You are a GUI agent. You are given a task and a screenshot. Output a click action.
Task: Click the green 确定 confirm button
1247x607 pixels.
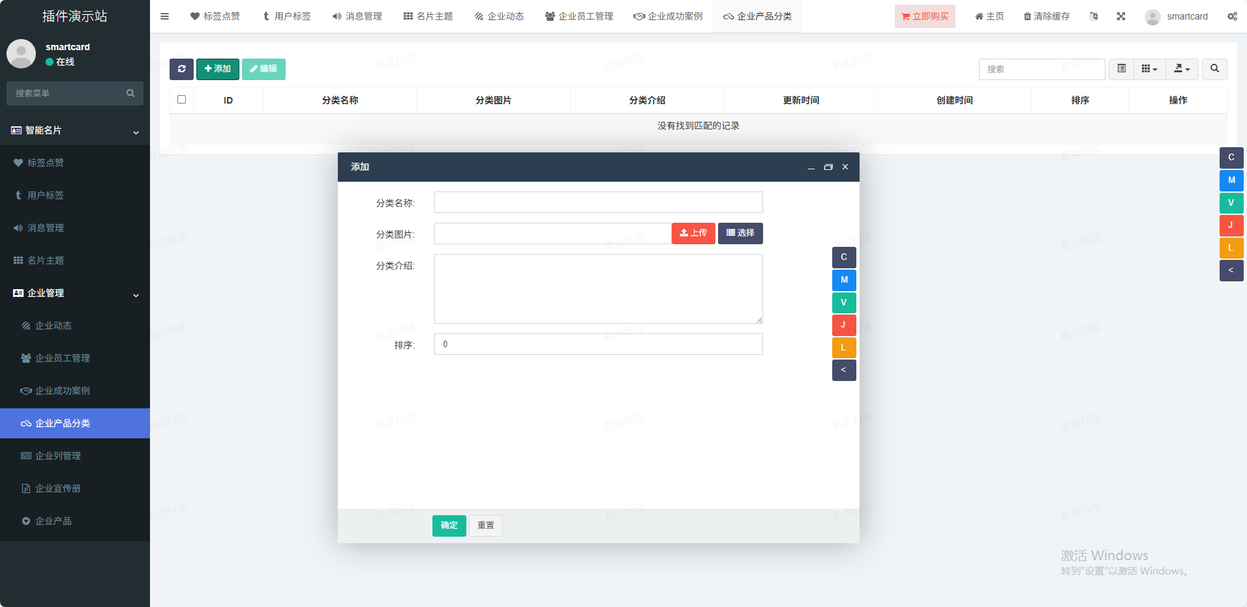pyautogui.click(x=449, y=526)
